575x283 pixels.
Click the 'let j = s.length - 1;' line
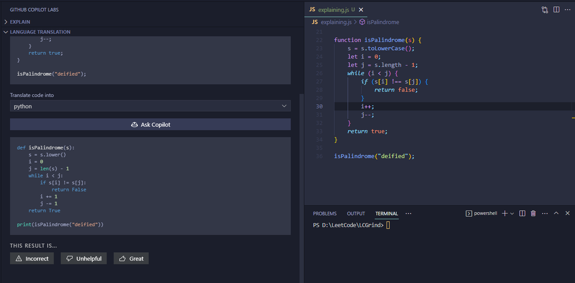[383, 65]
